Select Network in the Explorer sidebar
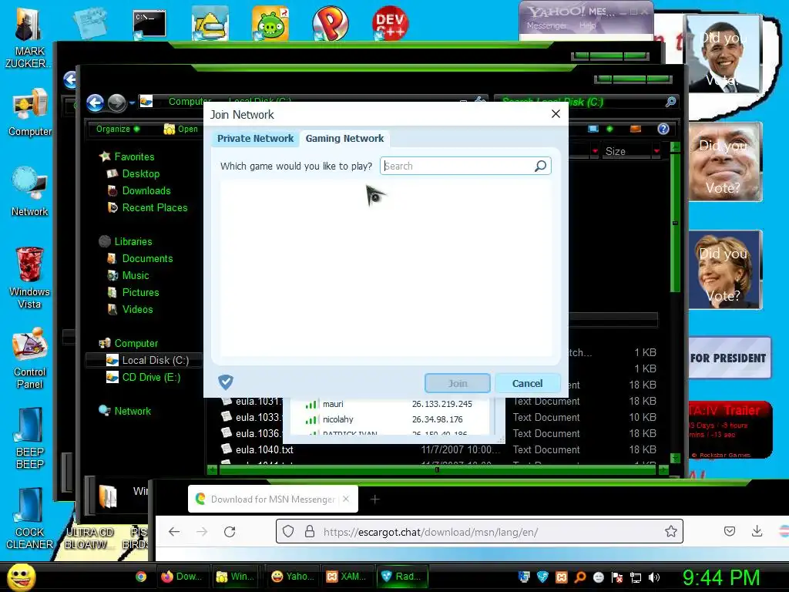The image size is (789, 592). tap(133, 412)
